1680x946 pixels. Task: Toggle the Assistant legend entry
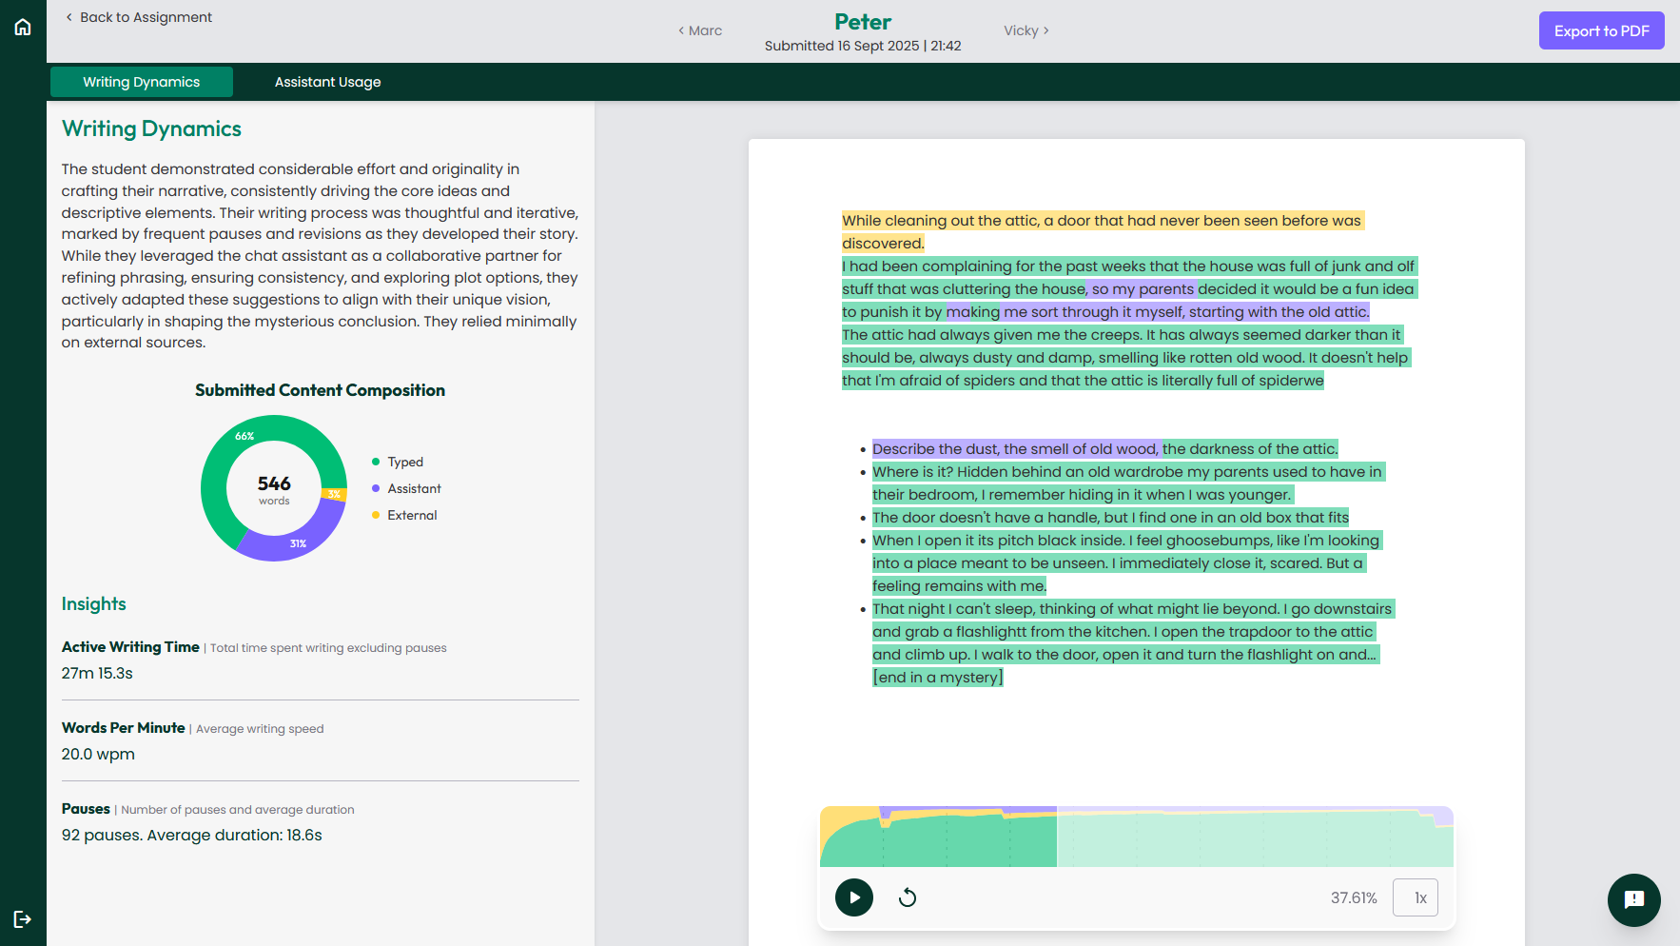(x=414, y=488)
